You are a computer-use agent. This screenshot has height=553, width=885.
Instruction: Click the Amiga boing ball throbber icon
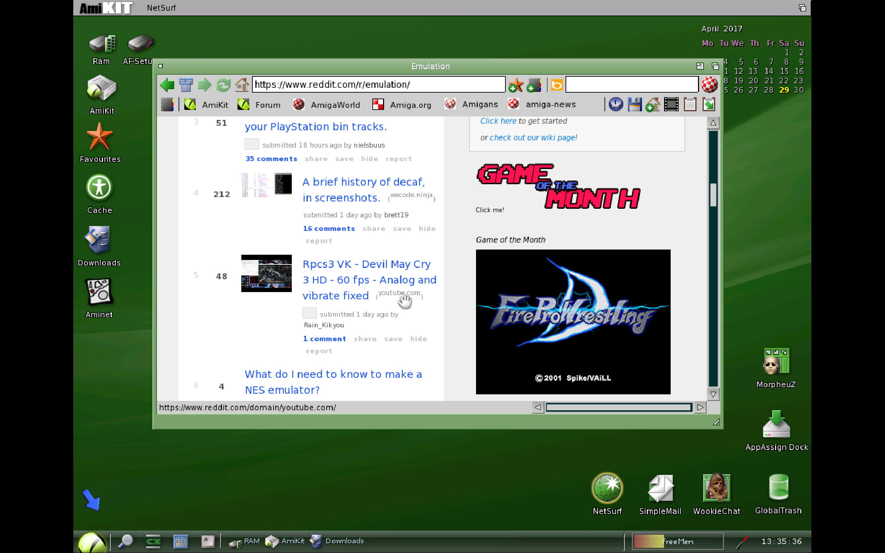coord(709,84)
